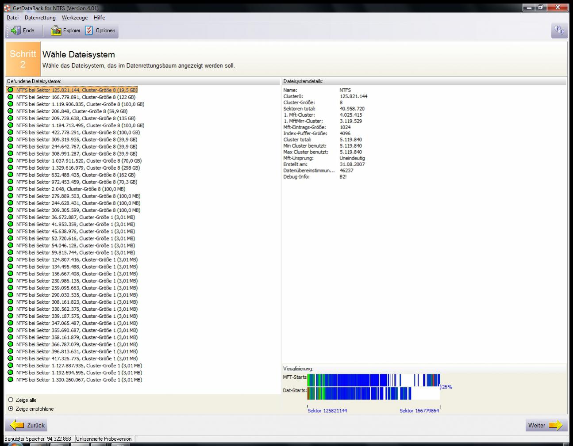Click the Weiter button
The height and width of the screenshot is (446, 573).
point(546,425)
